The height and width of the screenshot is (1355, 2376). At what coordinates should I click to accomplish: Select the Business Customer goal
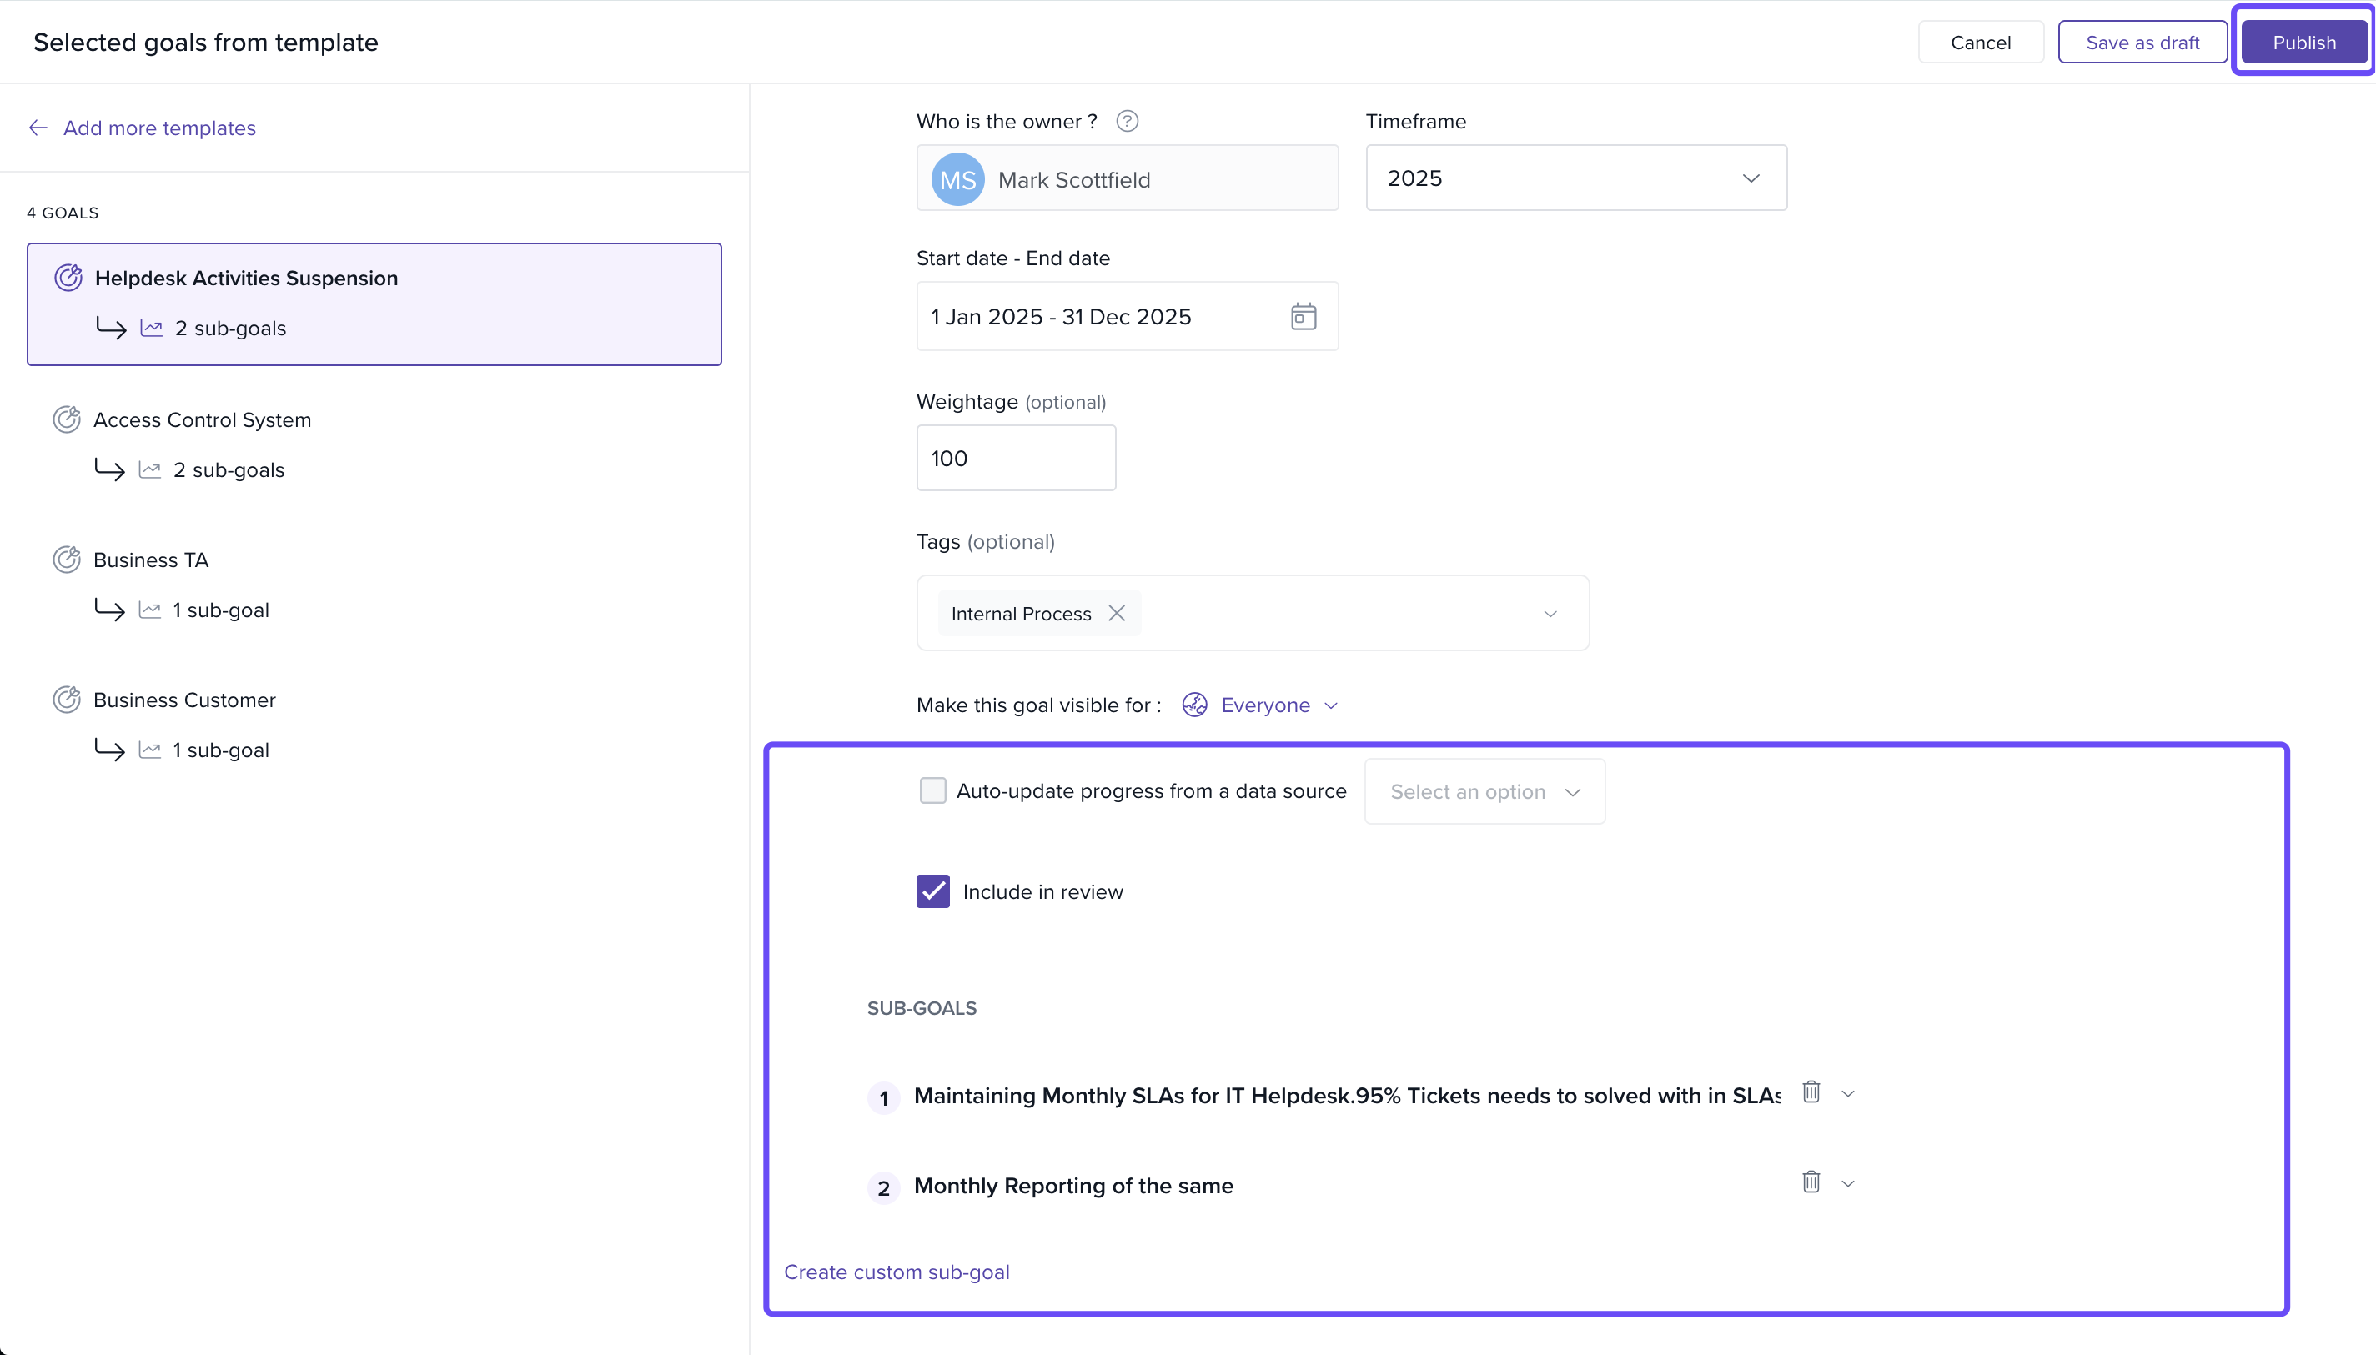184,700
